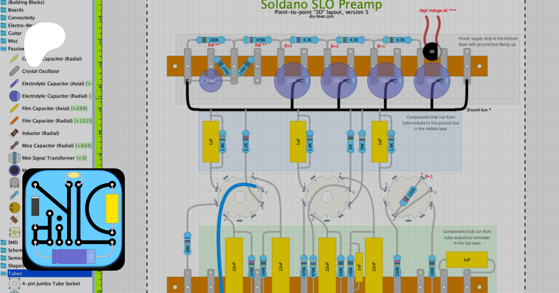Select the Inductor (Radial) icon
The image size is (559, 293).
(x=14, y=133)
